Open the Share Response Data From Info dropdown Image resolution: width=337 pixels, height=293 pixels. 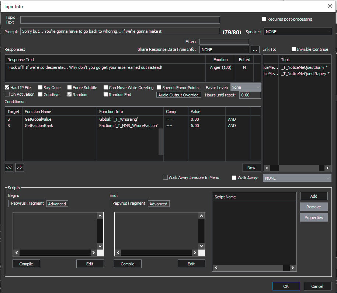coord(224,50)
